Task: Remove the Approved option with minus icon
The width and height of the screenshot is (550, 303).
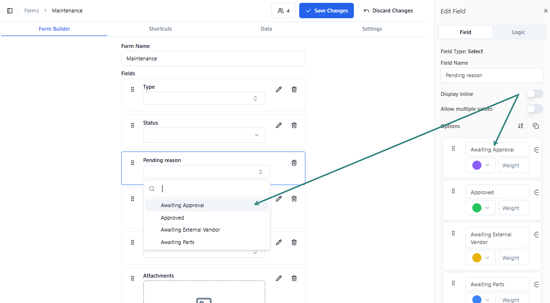Action: 537,192
